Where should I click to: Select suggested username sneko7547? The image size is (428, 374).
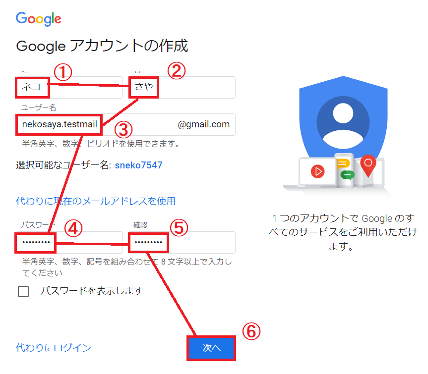(139, 165)
